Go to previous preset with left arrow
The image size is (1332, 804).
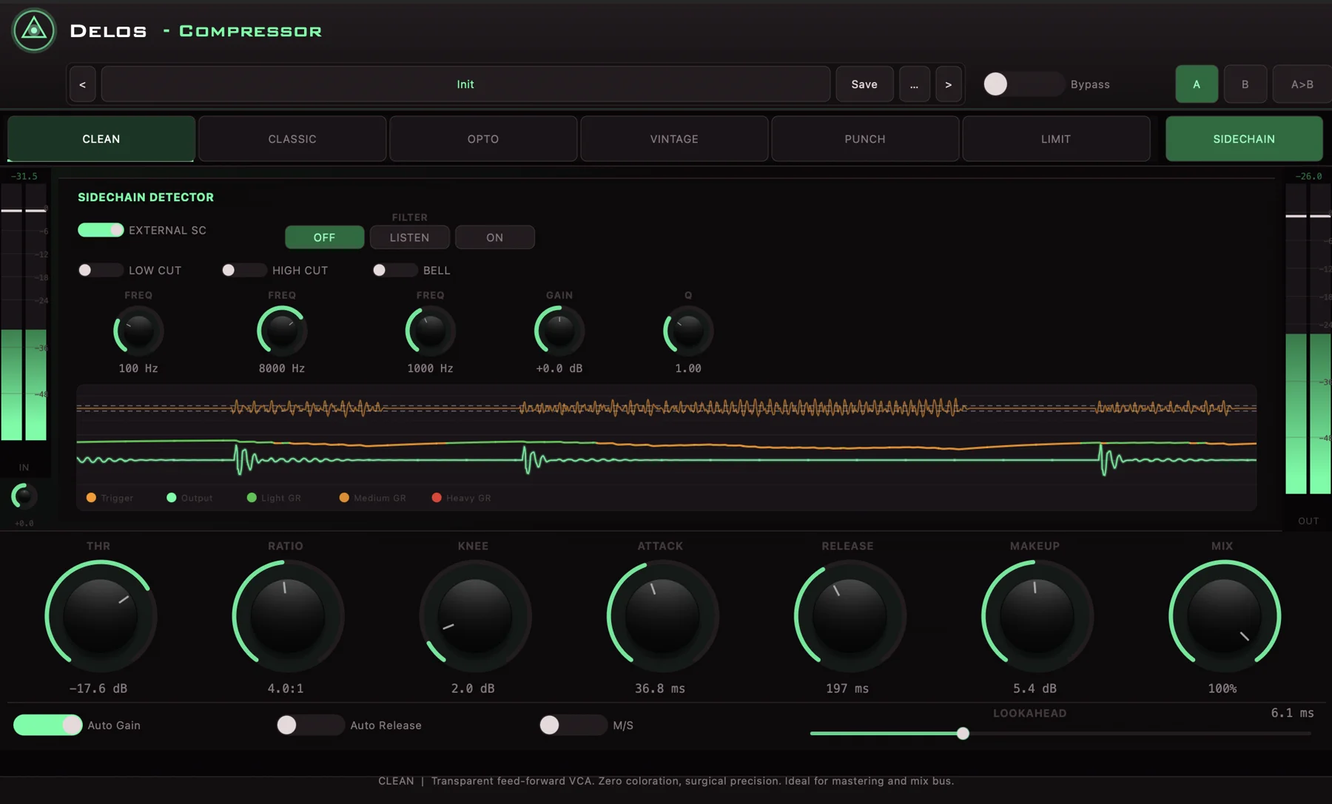coord(82,84)
